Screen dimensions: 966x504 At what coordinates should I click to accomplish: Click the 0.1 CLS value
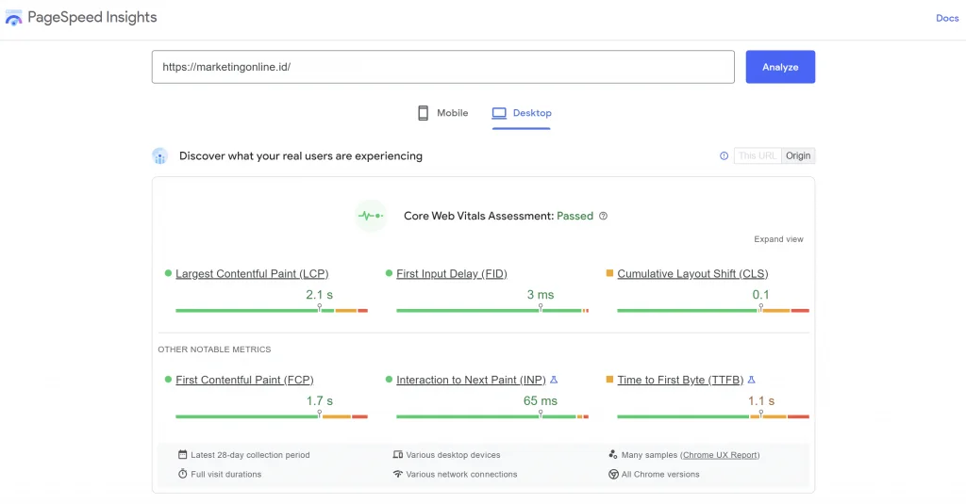(761, 295)
